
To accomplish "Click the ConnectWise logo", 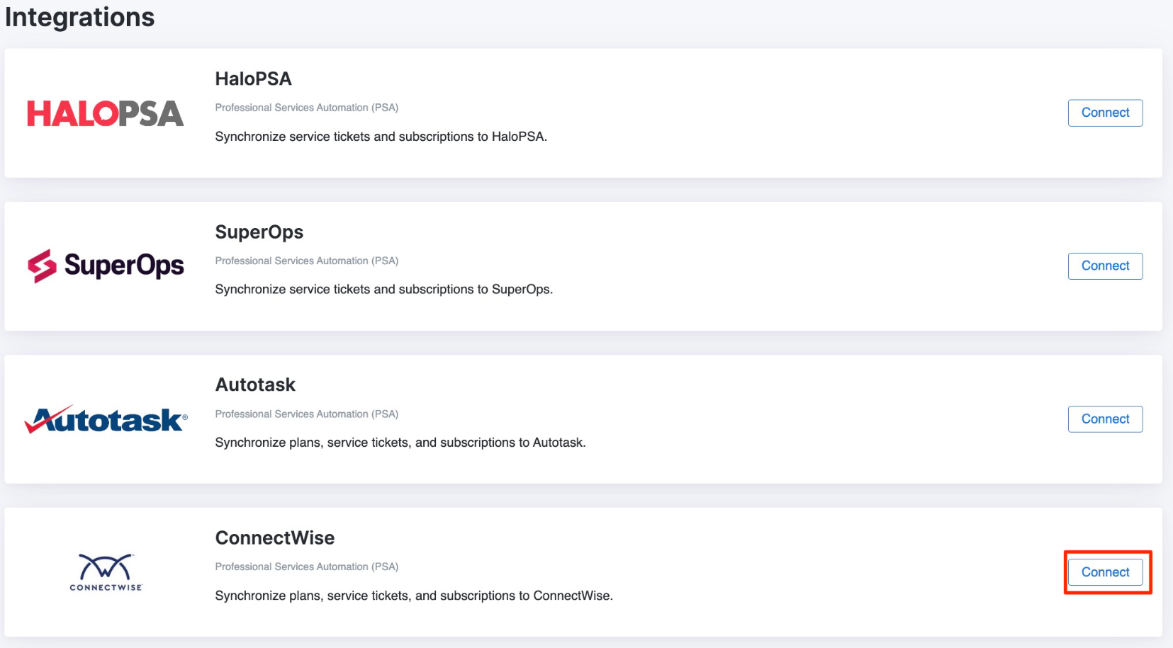I will (106, 572).
